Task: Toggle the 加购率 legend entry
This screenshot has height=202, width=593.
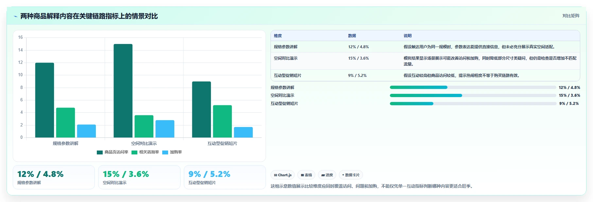Action: click(172, 152)
